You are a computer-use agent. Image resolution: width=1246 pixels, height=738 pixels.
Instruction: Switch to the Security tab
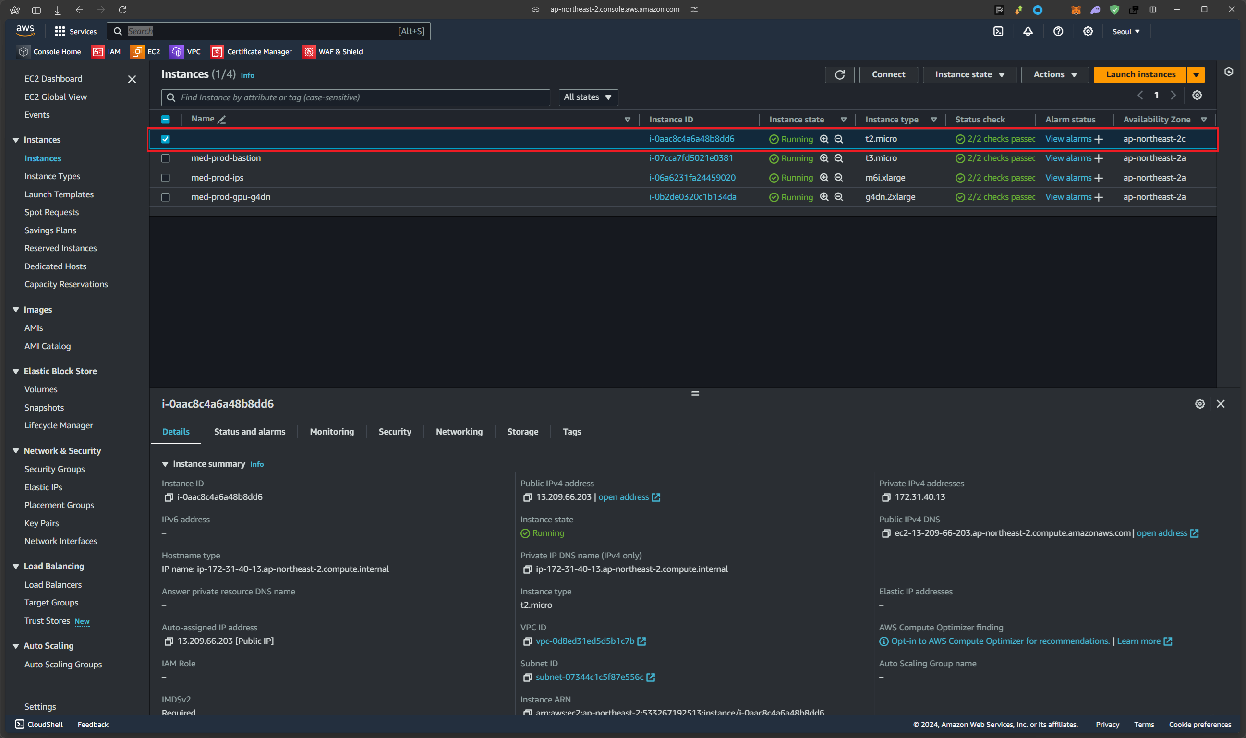(395, 432)
